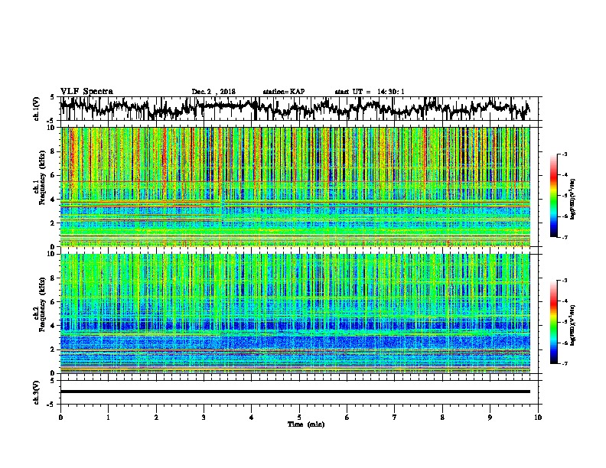Click the "4" tick label on the time axis

click(251, 418)
